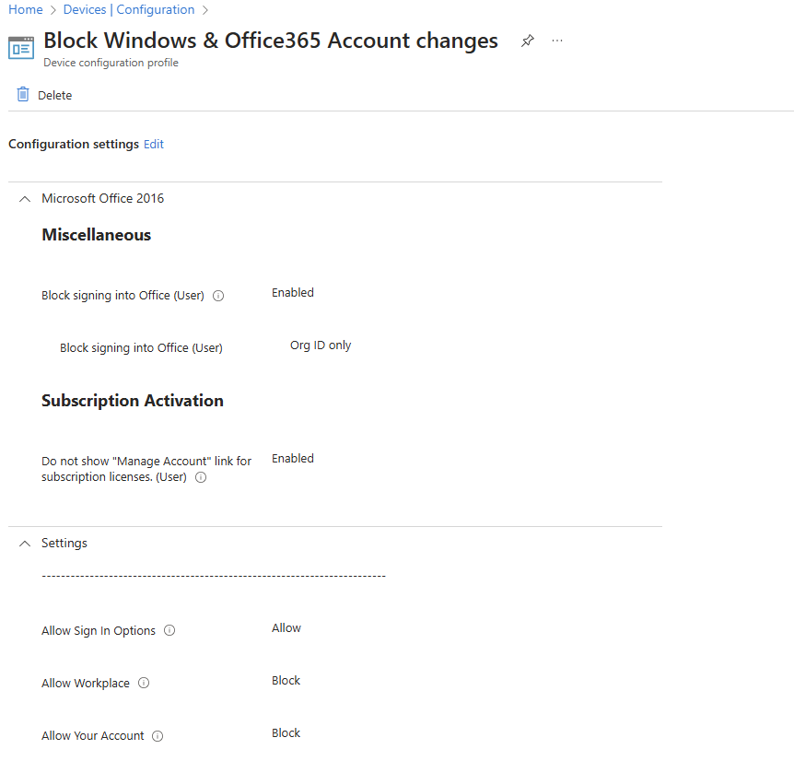
Task: Click the trash can Delete icon
Action: (x=23, y=94)
